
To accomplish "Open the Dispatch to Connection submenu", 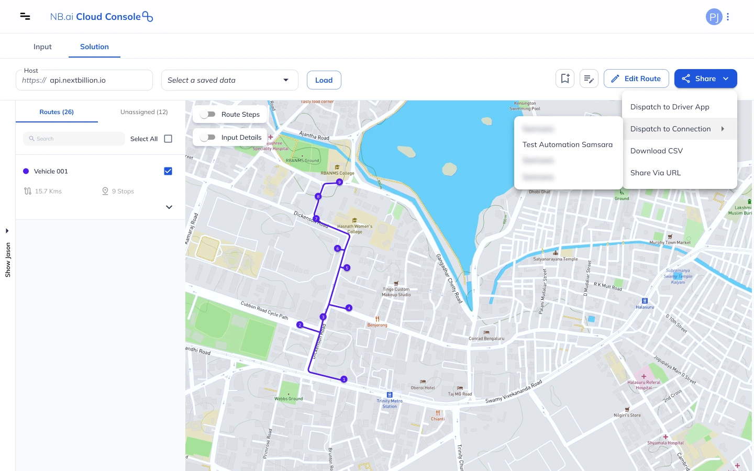I will tap(680, 129).
